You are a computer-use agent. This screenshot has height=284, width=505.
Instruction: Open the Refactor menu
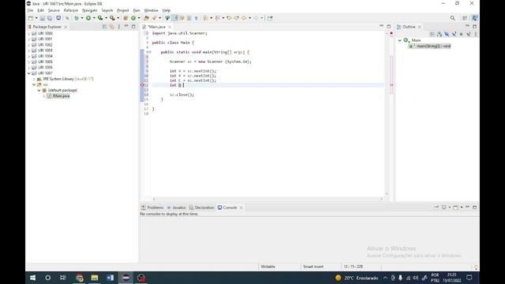[71, 10]
